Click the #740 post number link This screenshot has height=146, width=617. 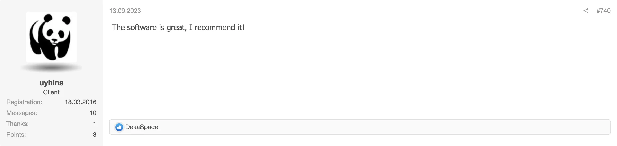[603, 11]
